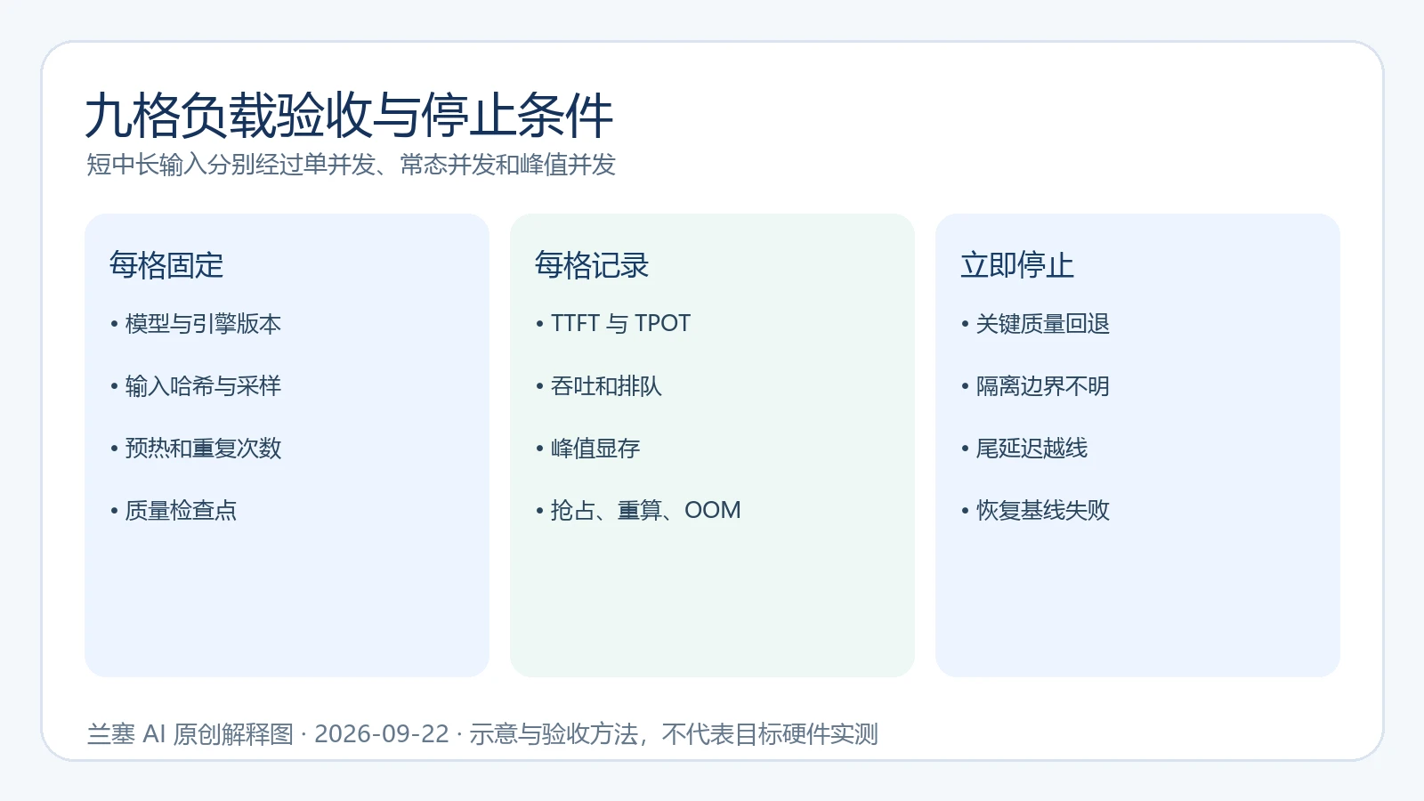
Task: Select the 每格固定 card heading
Action: point(166,265)
